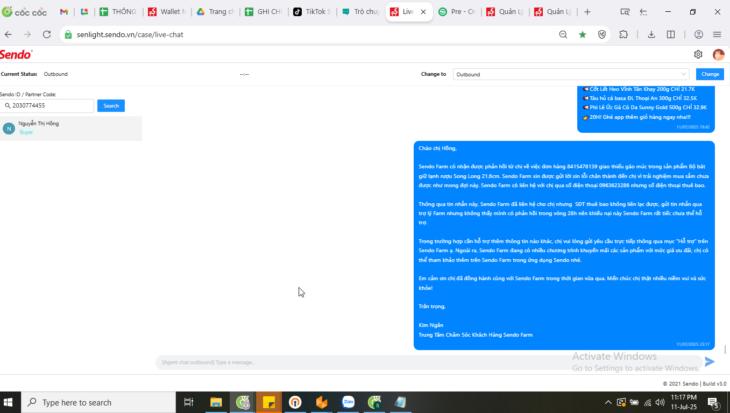
Task: Go back to previous page
Action: click(x=9, y=34)
